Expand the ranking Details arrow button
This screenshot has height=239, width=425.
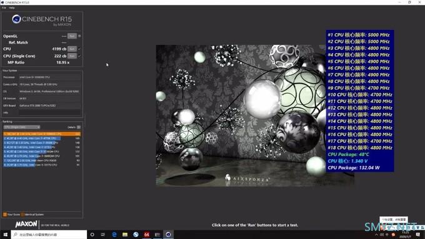tap(79, 127)
